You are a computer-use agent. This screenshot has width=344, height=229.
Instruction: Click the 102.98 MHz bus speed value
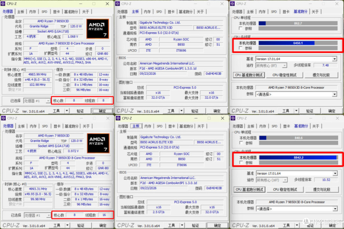click(x=37, y=85)
